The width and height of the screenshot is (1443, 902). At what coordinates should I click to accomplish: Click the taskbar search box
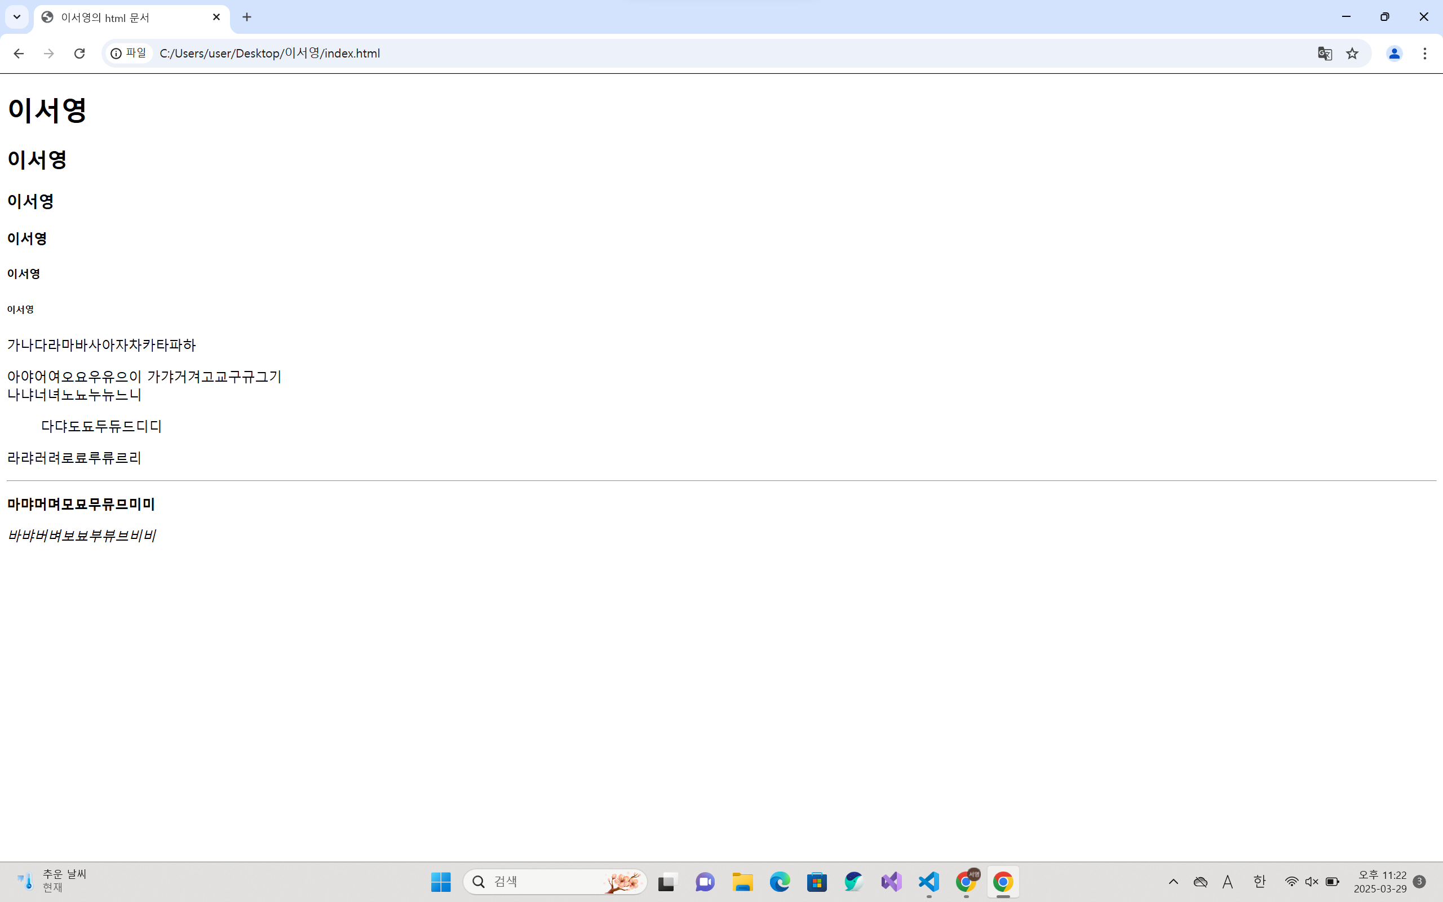(x=555, y=882)
